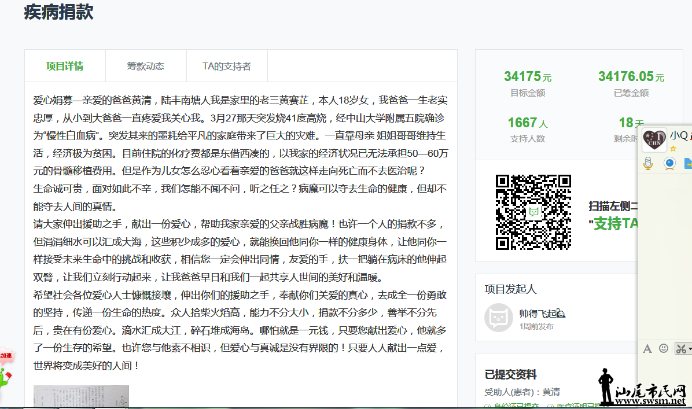Click the line starting 爱心娟募—亲爱的爸爸黄清
692x409 pixels.
(241, 101)
